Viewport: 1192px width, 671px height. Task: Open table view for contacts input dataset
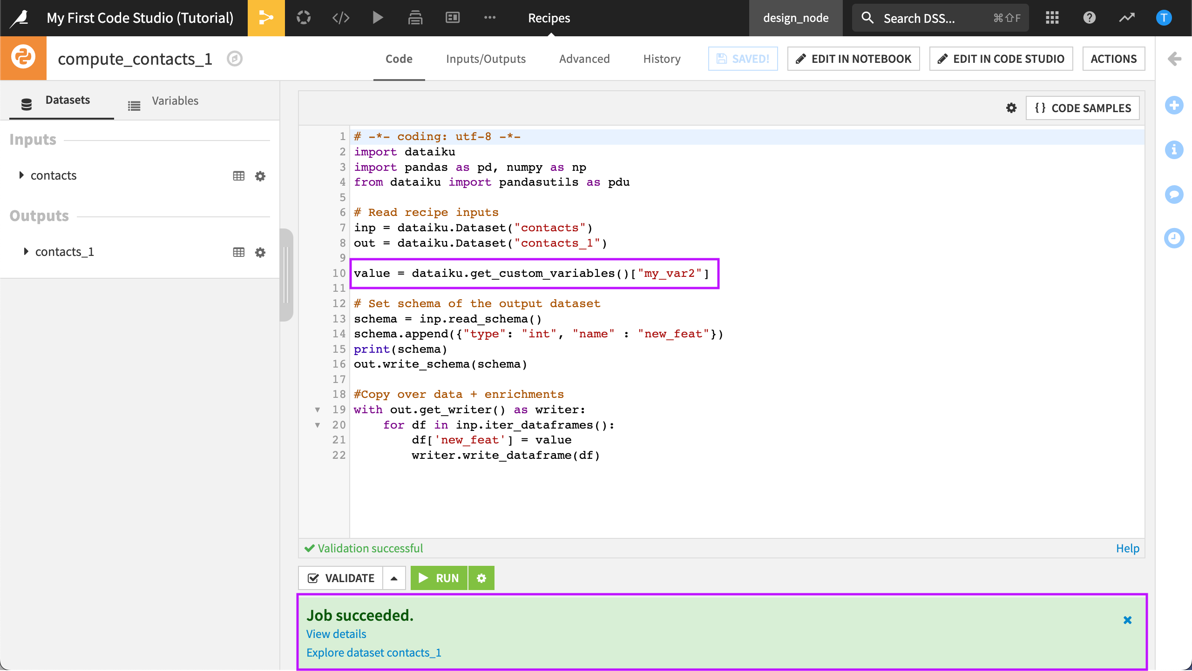[239, 176]
